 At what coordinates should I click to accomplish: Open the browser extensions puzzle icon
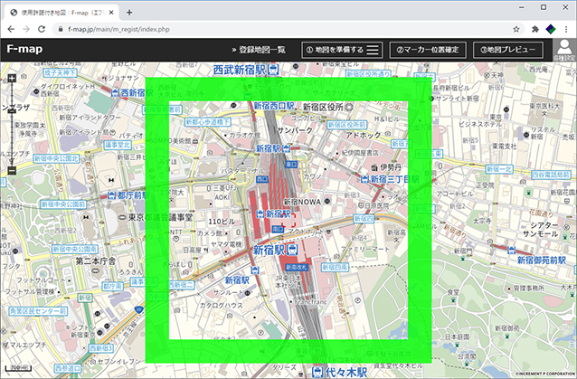pyautogui.click(x=535, y=29)
